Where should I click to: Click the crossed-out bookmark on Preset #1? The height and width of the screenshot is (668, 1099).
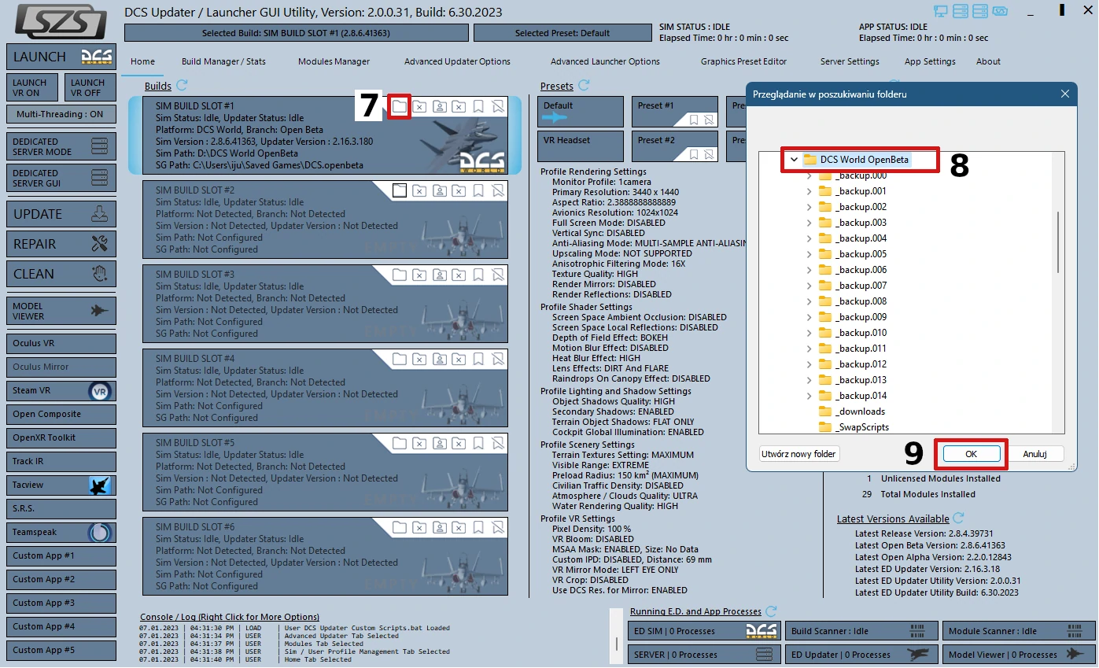coord(709,120)
